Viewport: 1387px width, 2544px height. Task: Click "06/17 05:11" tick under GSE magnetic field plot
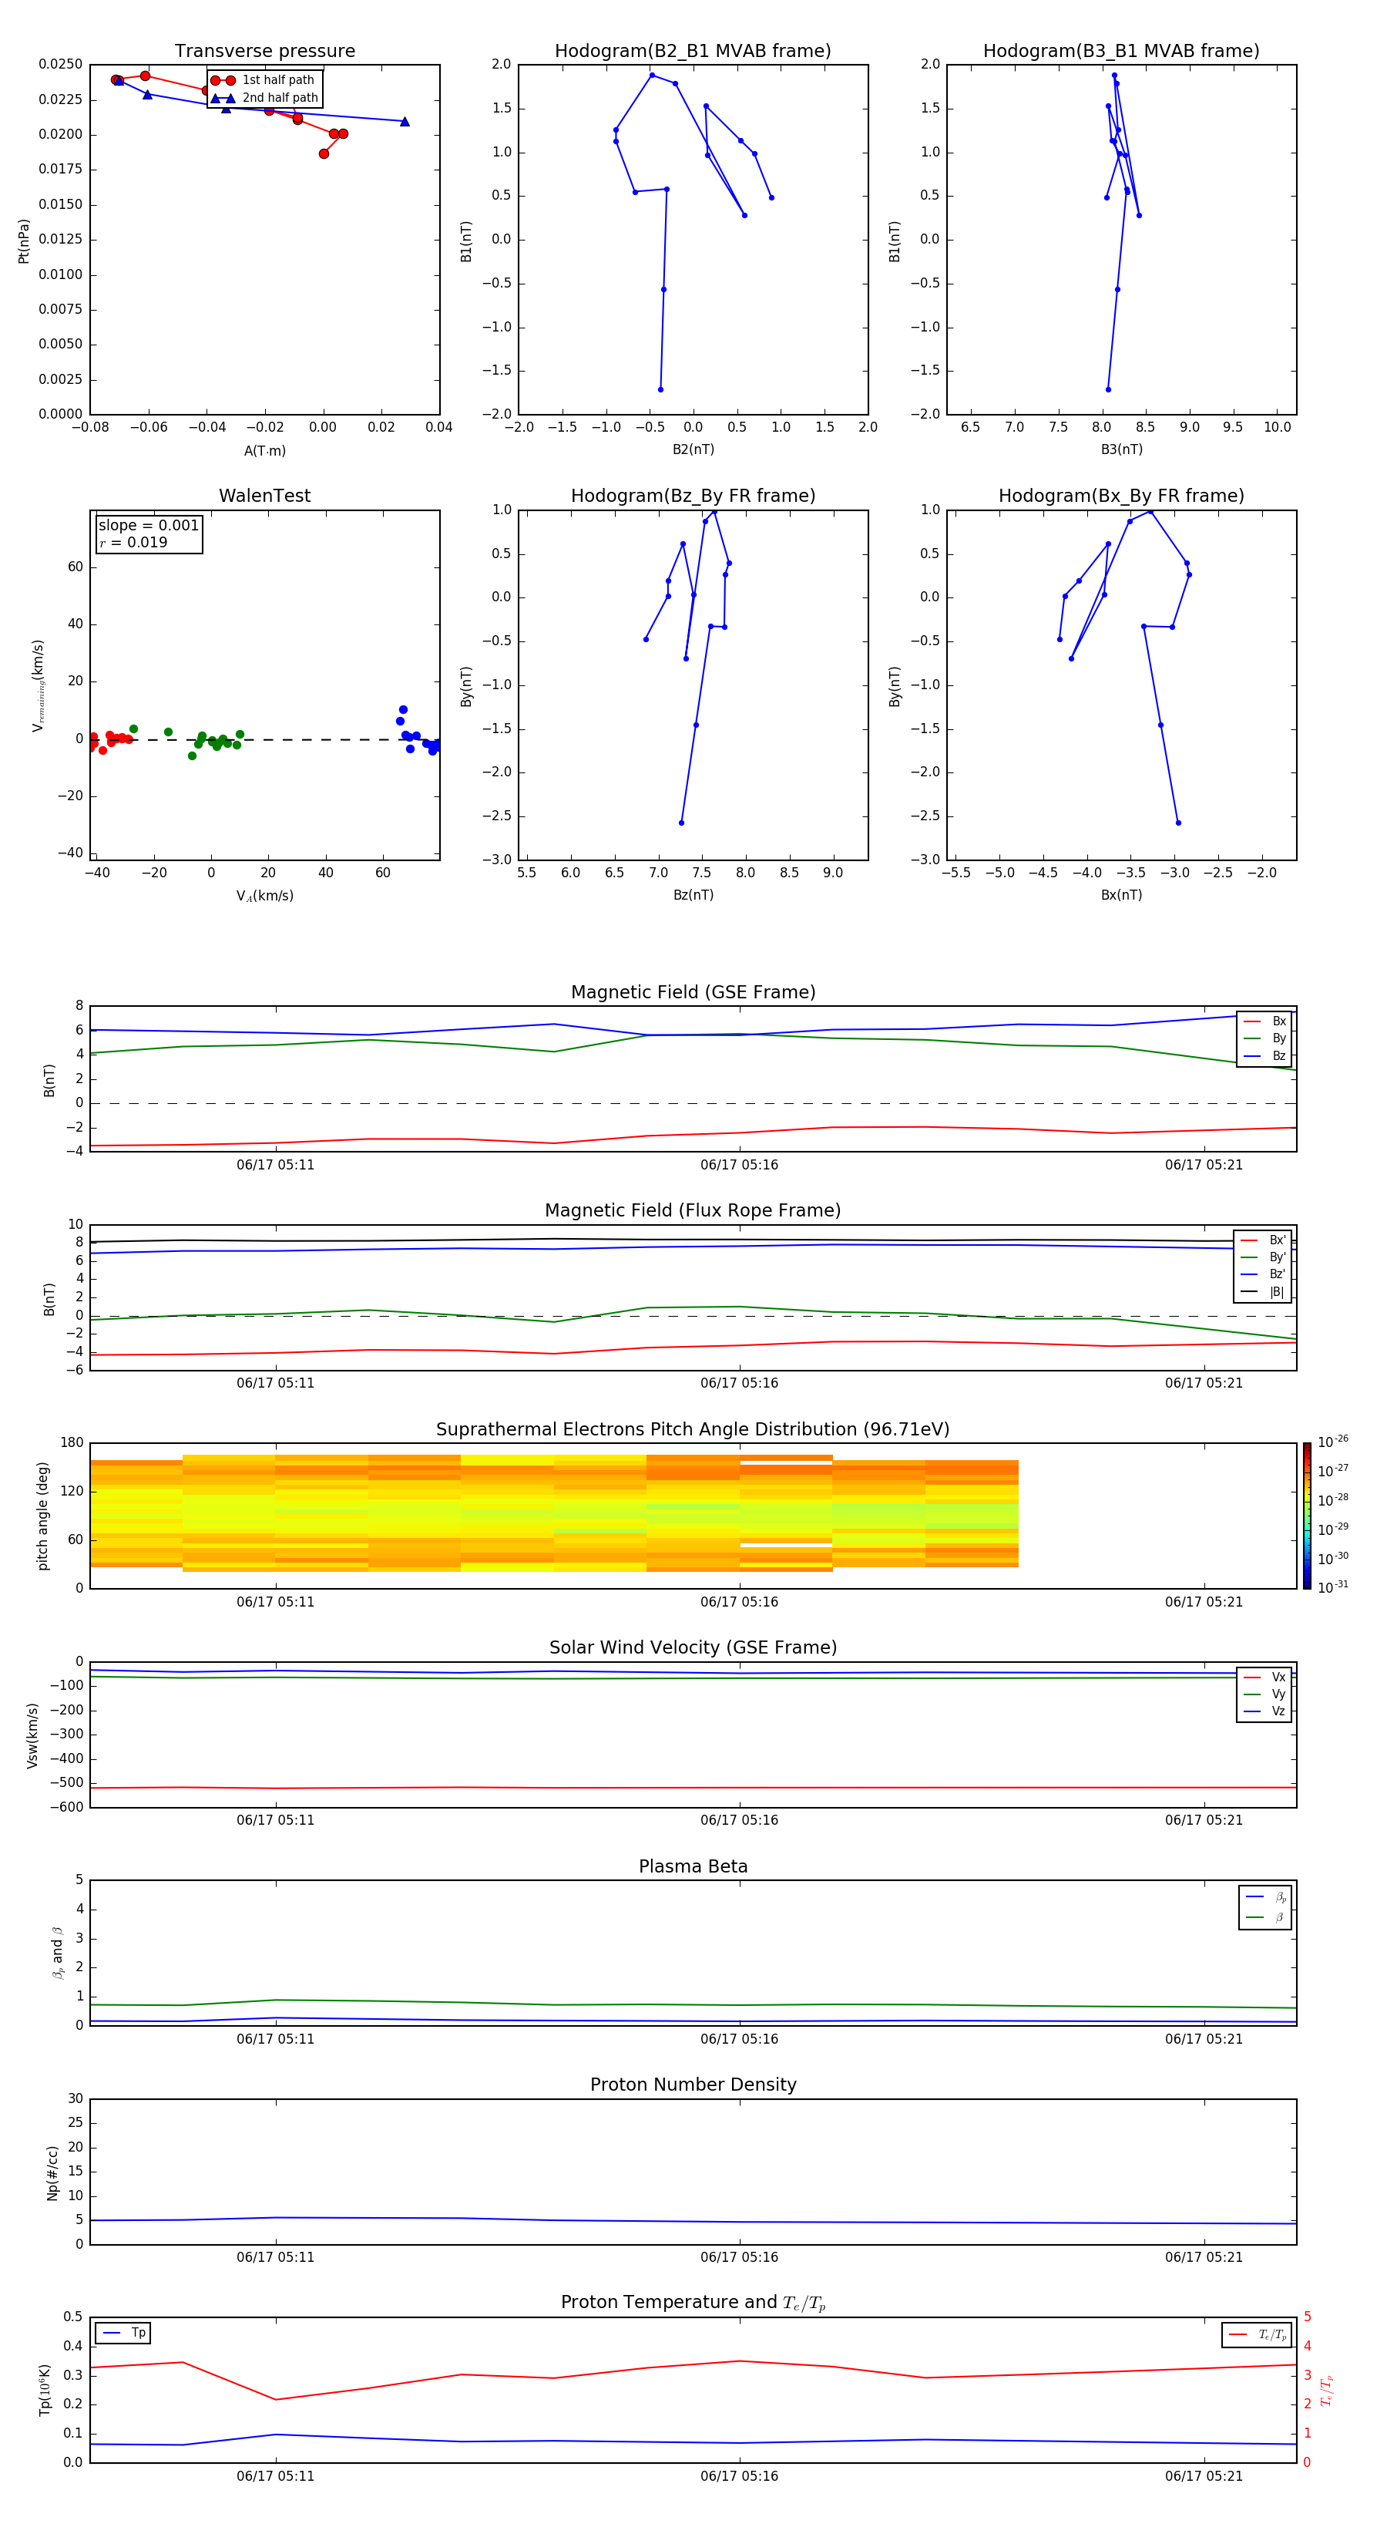pos(275,1164)
